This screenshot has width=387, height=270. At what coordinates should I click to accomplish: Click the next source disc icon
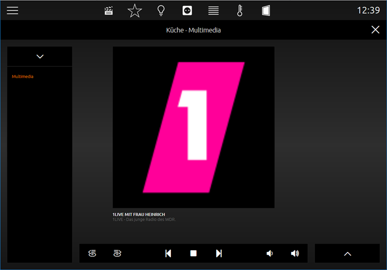tap(117, 253)
